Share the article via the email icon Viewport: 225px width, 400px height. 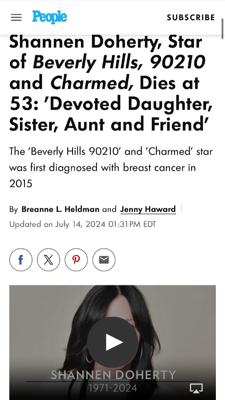[104, 260]
